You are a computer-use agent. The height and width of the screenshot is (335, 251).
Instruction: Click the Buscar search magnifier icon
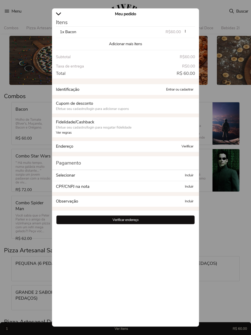pos(231,11)
